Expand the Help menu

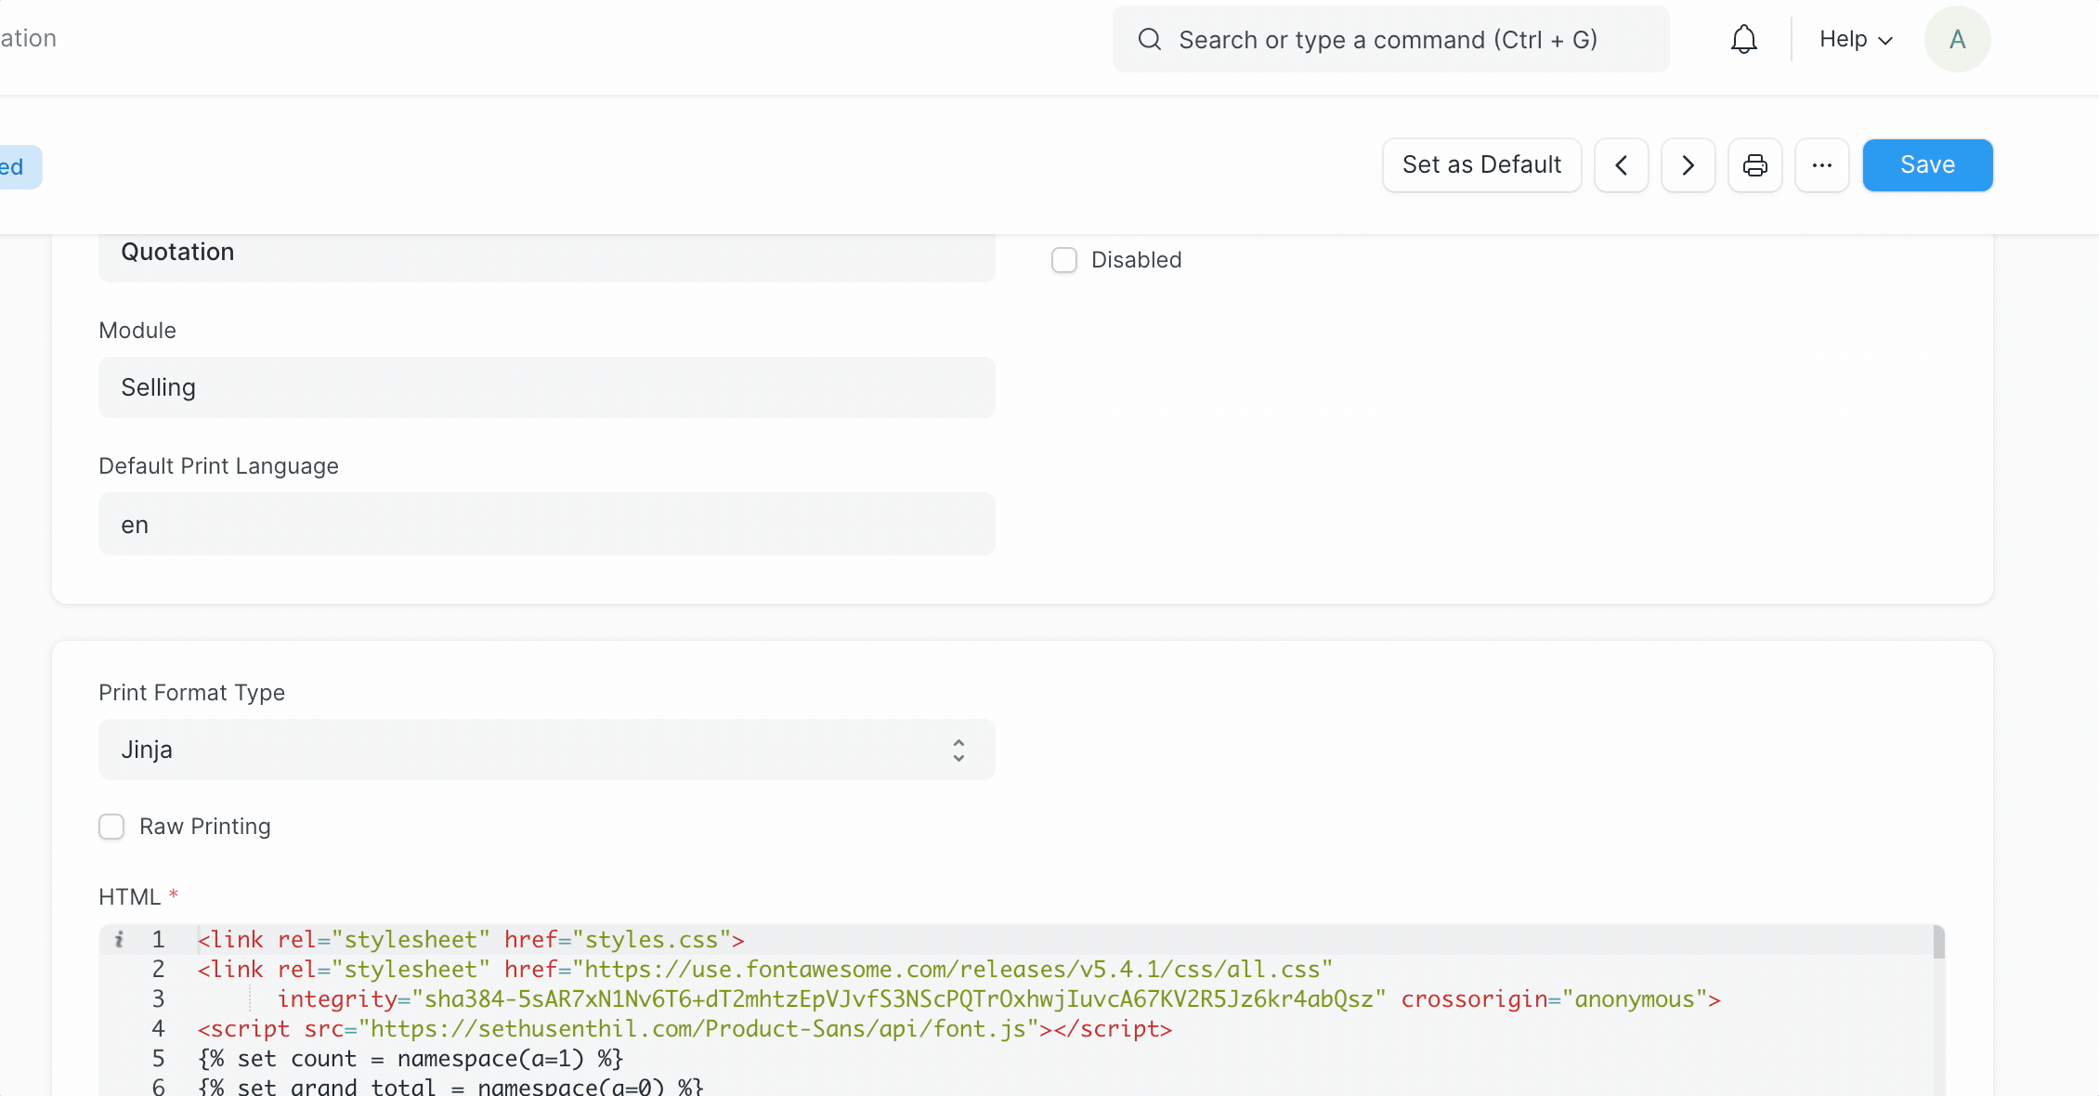pyautogui.click(x=1856, y=39)
